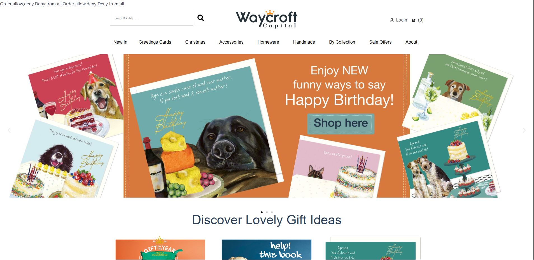
Task: Open the Sale Offers link
Action: 380,42
